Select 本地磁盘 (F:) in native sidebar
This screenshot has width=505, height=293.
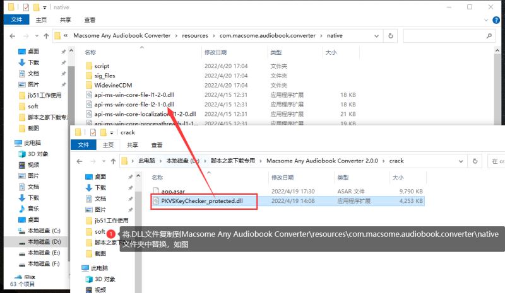[44, 263]
